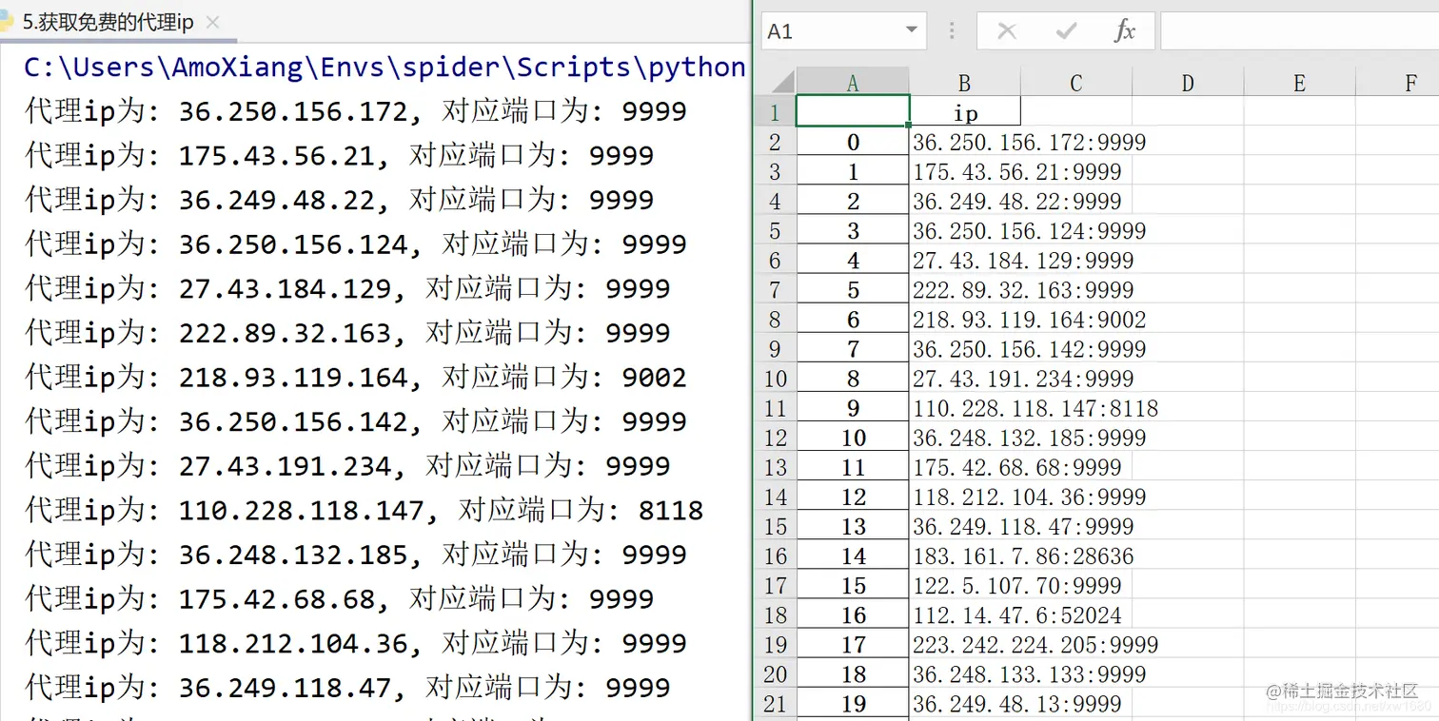This screenshot has height=721, width=1439.
Task: Click console line with ip 175.43.56.21
Action: click(x=339, y=156)
